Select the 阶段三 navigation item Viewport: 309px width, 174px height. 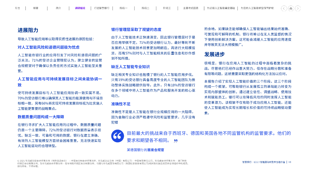click(166, 8)
